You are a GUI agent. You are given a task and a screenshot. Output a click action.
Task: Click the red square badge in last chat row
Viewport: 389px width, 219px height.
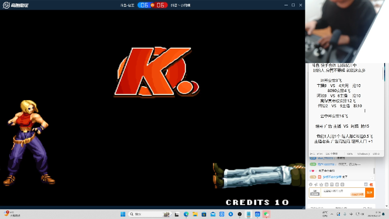pos(319,177)
